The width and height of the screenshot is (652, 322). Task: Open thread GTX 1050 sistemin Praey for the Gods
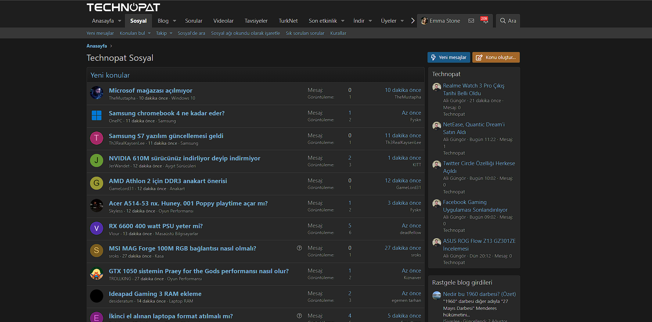pos(199,271)
